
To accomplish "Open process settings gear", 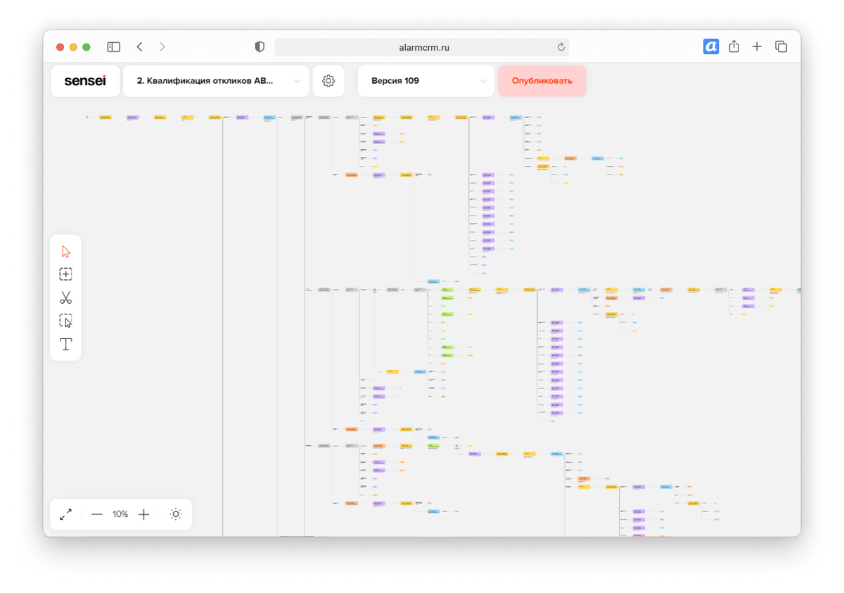I will [328, 81].
